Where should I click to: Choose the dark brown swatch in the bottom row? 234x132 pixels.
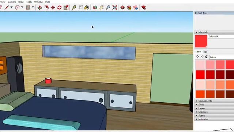coord(230,94)
